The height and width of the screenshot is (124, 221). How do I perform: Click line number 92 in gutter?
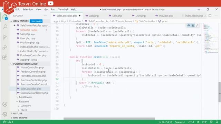[x=57, y=79]
